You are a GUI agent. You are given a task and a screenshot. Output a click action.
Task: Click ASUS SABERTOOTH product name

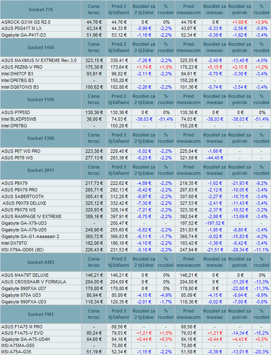click(x=22, y=196)
